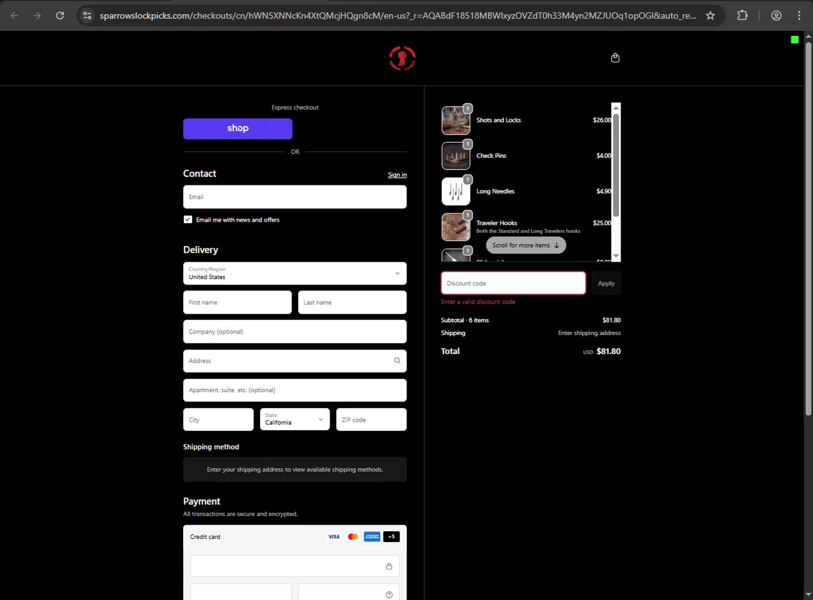This screenshot has height=600, width=813.
Task: Open the State dropdown showing California
Action: [x=295, y=420]
